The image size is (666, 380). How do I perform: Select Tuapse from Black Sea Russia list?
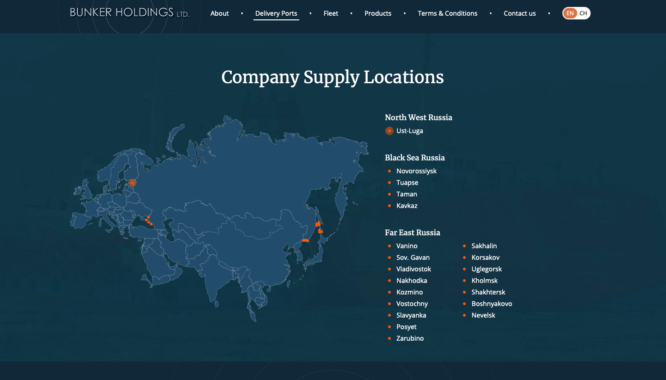pos(407,183)
